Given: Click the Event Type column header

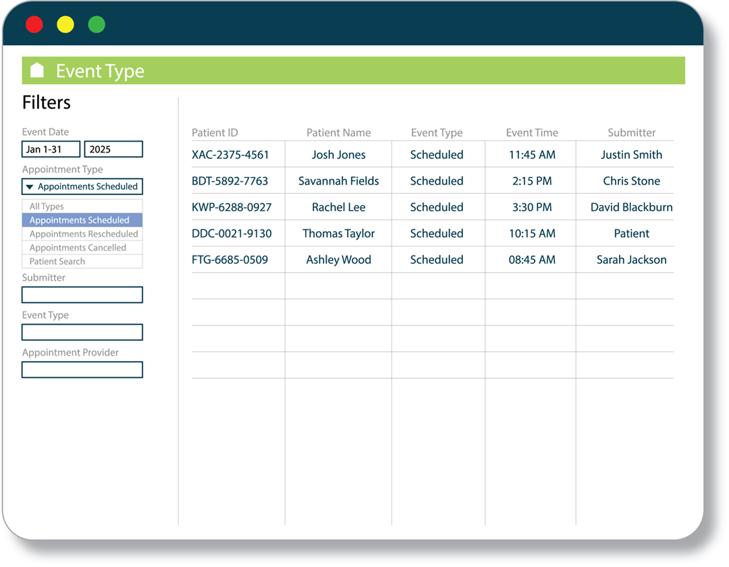Looking at the screenshot, I should [437, 133].
